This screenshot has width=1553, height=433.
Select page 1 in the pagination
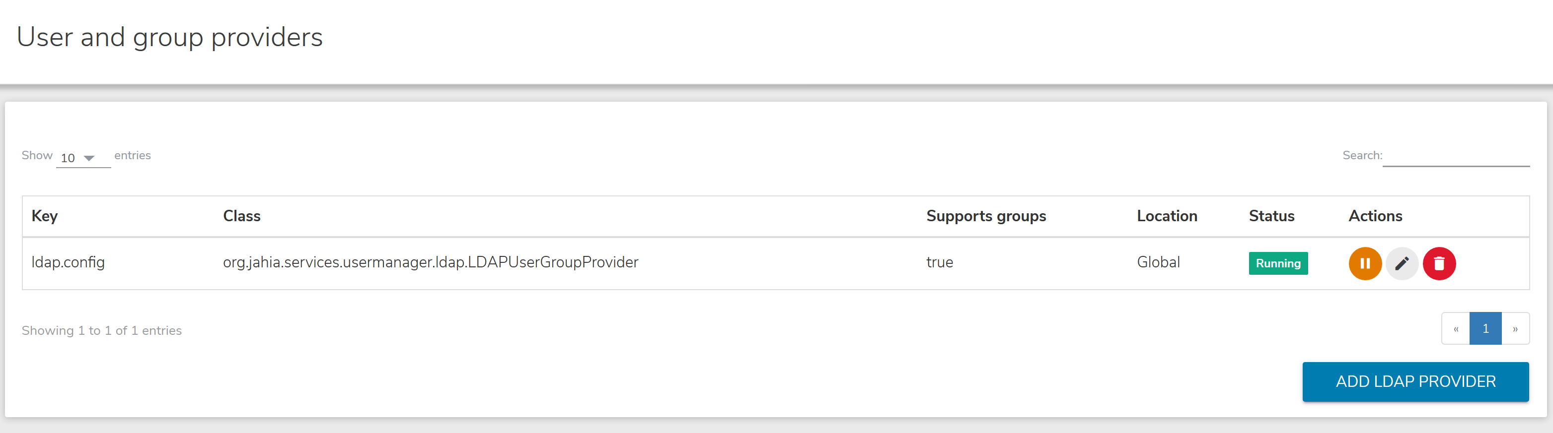[x=1485, y=329]
